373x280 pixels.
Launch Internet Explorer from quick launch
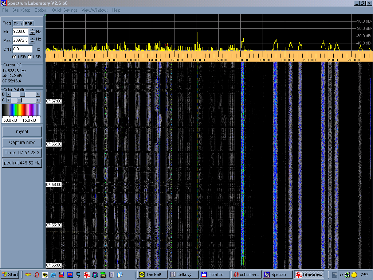(x=53, y=275)
